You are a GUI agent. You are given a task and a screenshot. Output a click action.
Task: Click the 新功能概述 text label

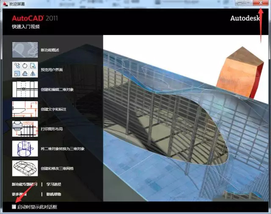(x=50, y=50)
